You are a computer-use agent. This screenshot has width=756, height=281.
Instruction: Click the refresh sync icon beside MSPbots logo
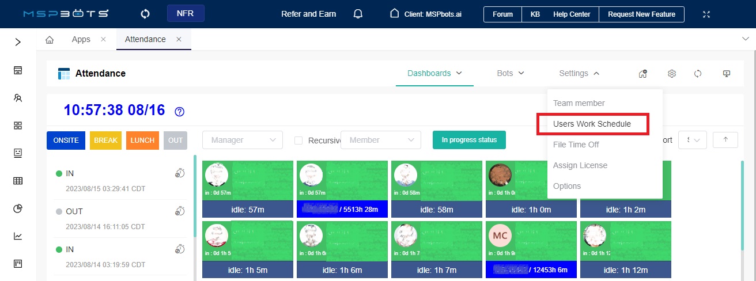click(145, 14)
